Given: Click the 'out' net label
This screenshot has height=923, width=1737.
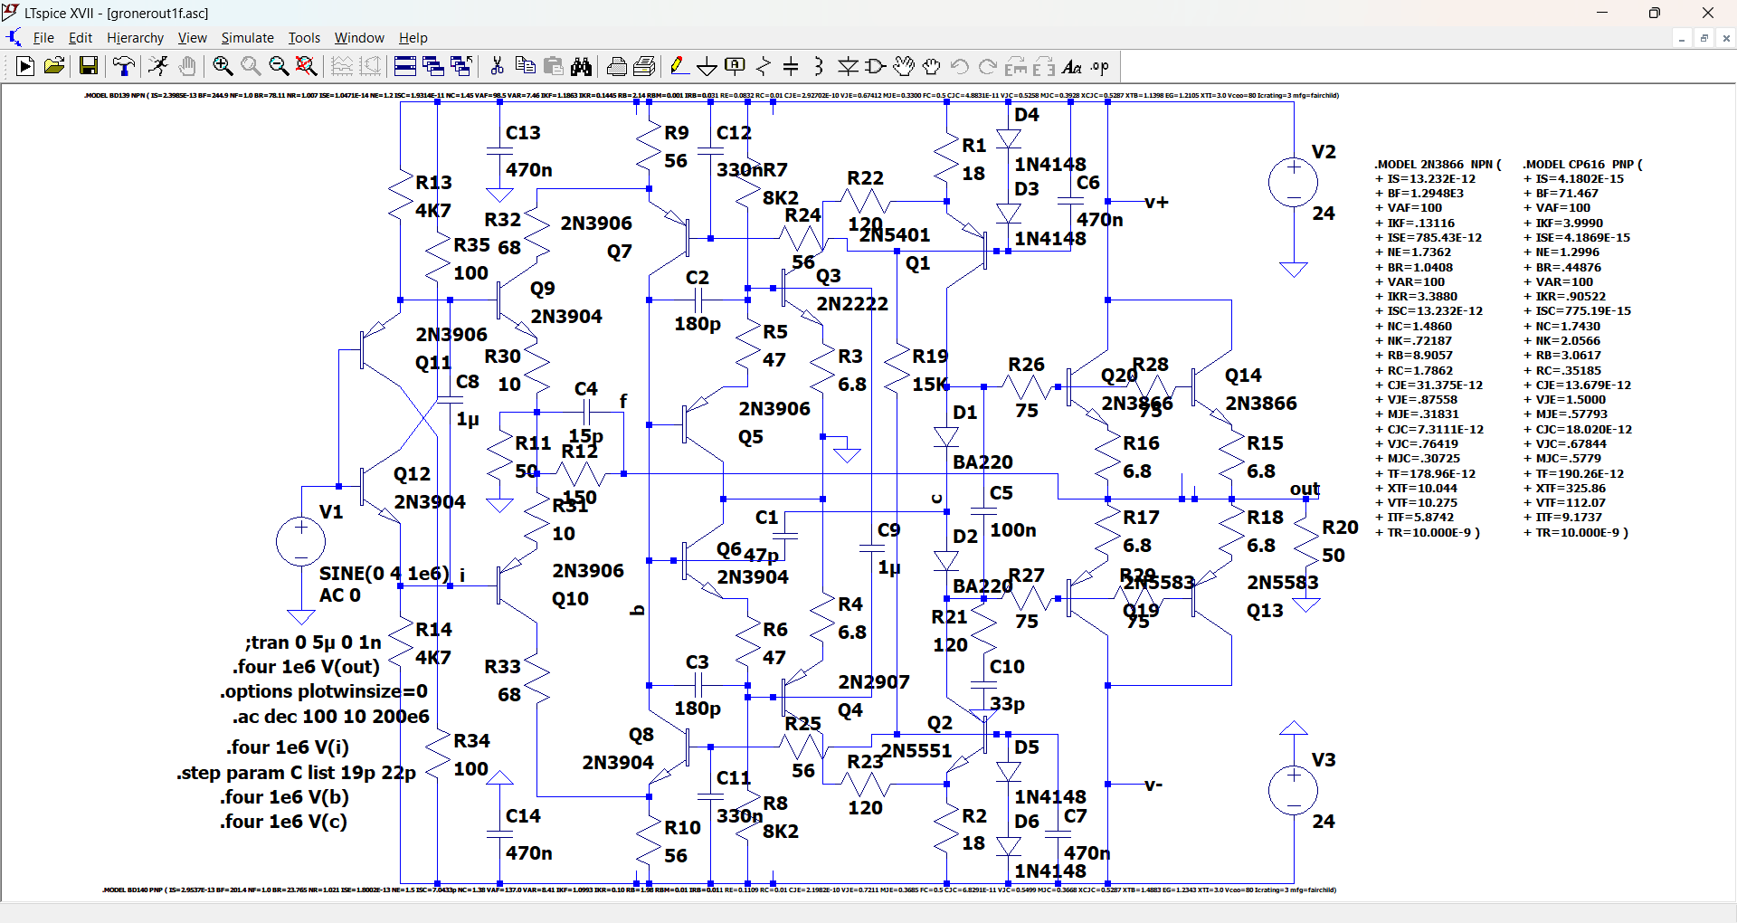Looking at the screenshot, I should (1305, 489).
